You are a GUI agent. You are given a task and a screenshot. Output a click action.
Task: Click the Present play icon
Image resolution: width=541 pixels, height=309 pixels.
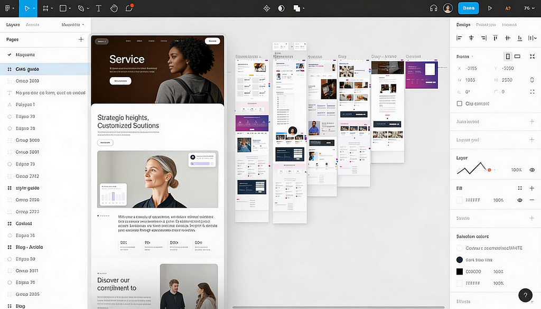(x=489, y=8)
